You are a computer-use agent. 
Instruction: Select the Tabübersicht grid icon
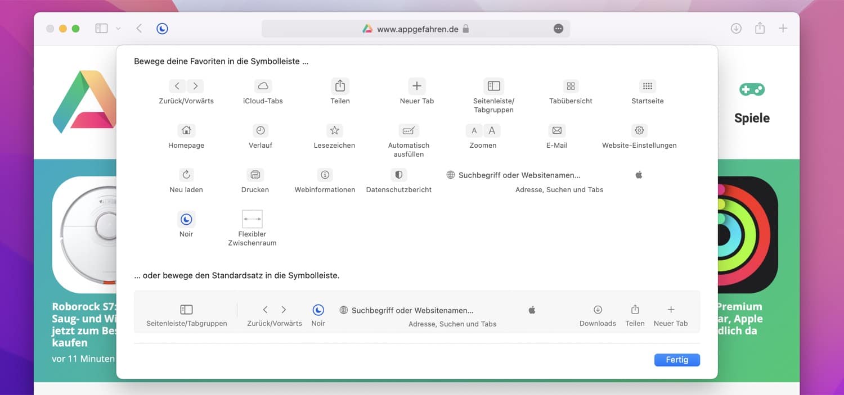coord(571,86)
